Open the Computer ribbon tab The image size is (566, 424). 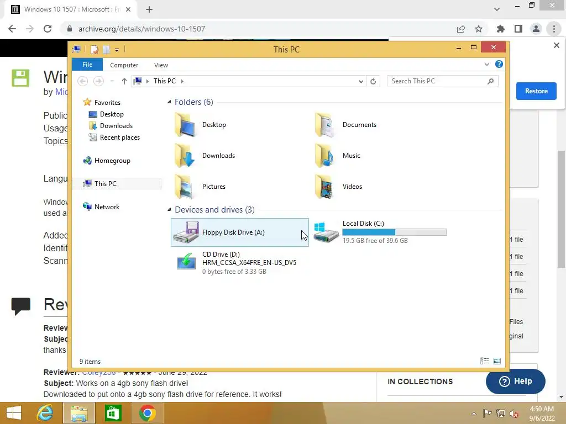point(124,65)
